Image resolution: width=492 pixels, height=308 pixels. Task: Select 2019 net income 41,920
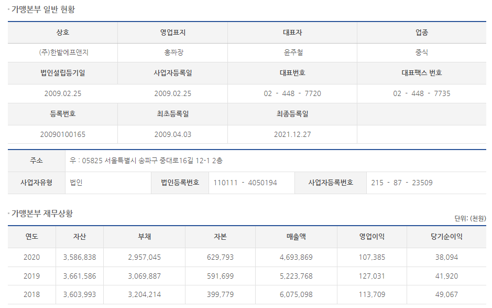[446, 276]
